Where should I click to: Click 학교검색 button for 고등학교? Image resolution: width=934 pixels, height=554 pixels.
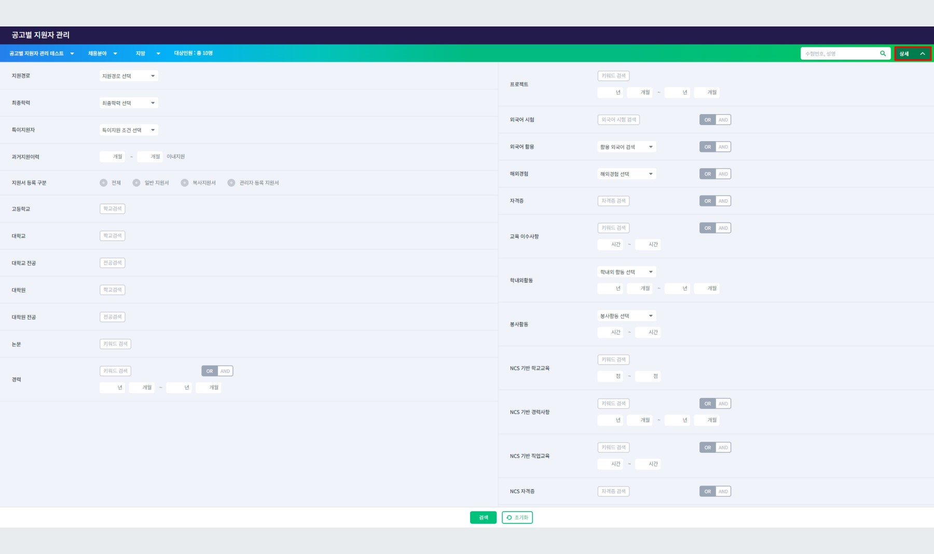tap(113, 209)
